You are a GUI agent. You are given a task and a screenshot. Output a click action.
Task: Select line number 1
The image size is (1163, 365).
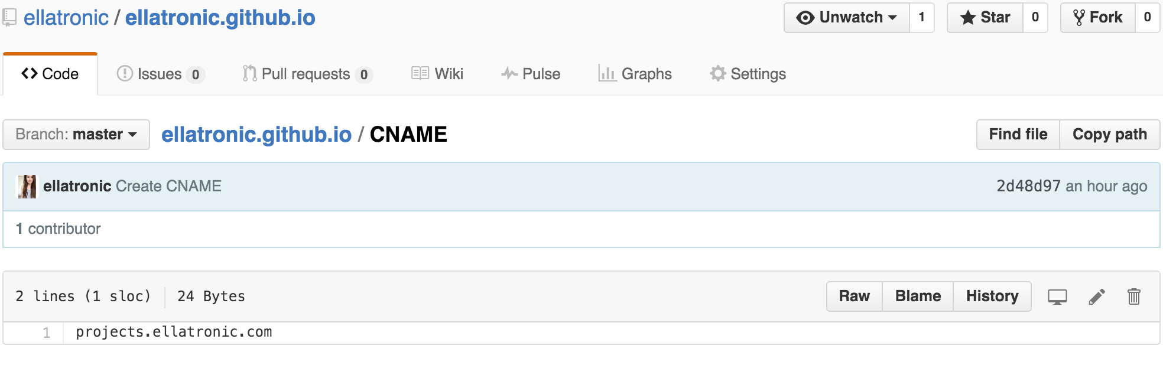click(x=46, y=333)
